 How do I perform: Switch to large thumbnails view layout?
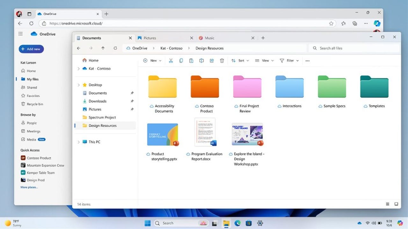coord(396,204)
